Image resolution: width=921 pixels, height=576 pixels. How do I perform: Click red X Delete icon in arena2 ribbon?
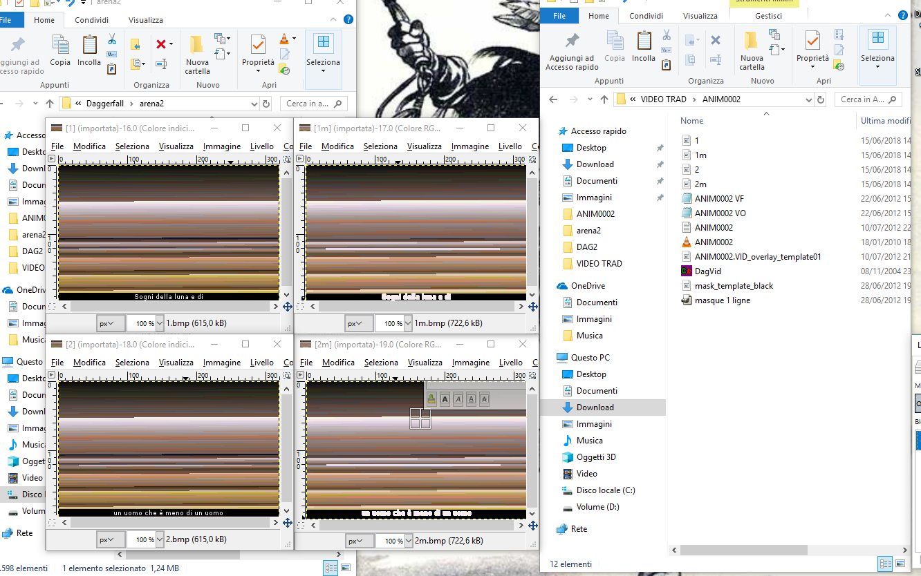point(161,44)
